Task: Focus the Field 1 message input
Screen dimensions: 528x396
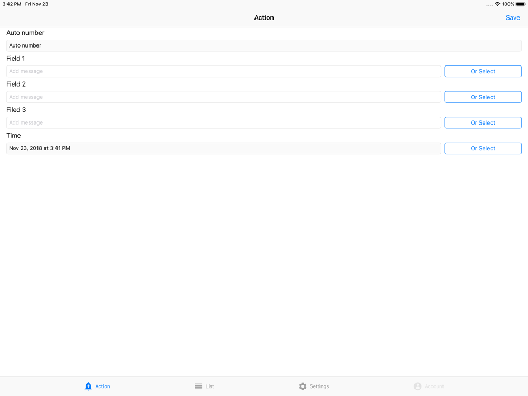Action: [x=223, y=71]
